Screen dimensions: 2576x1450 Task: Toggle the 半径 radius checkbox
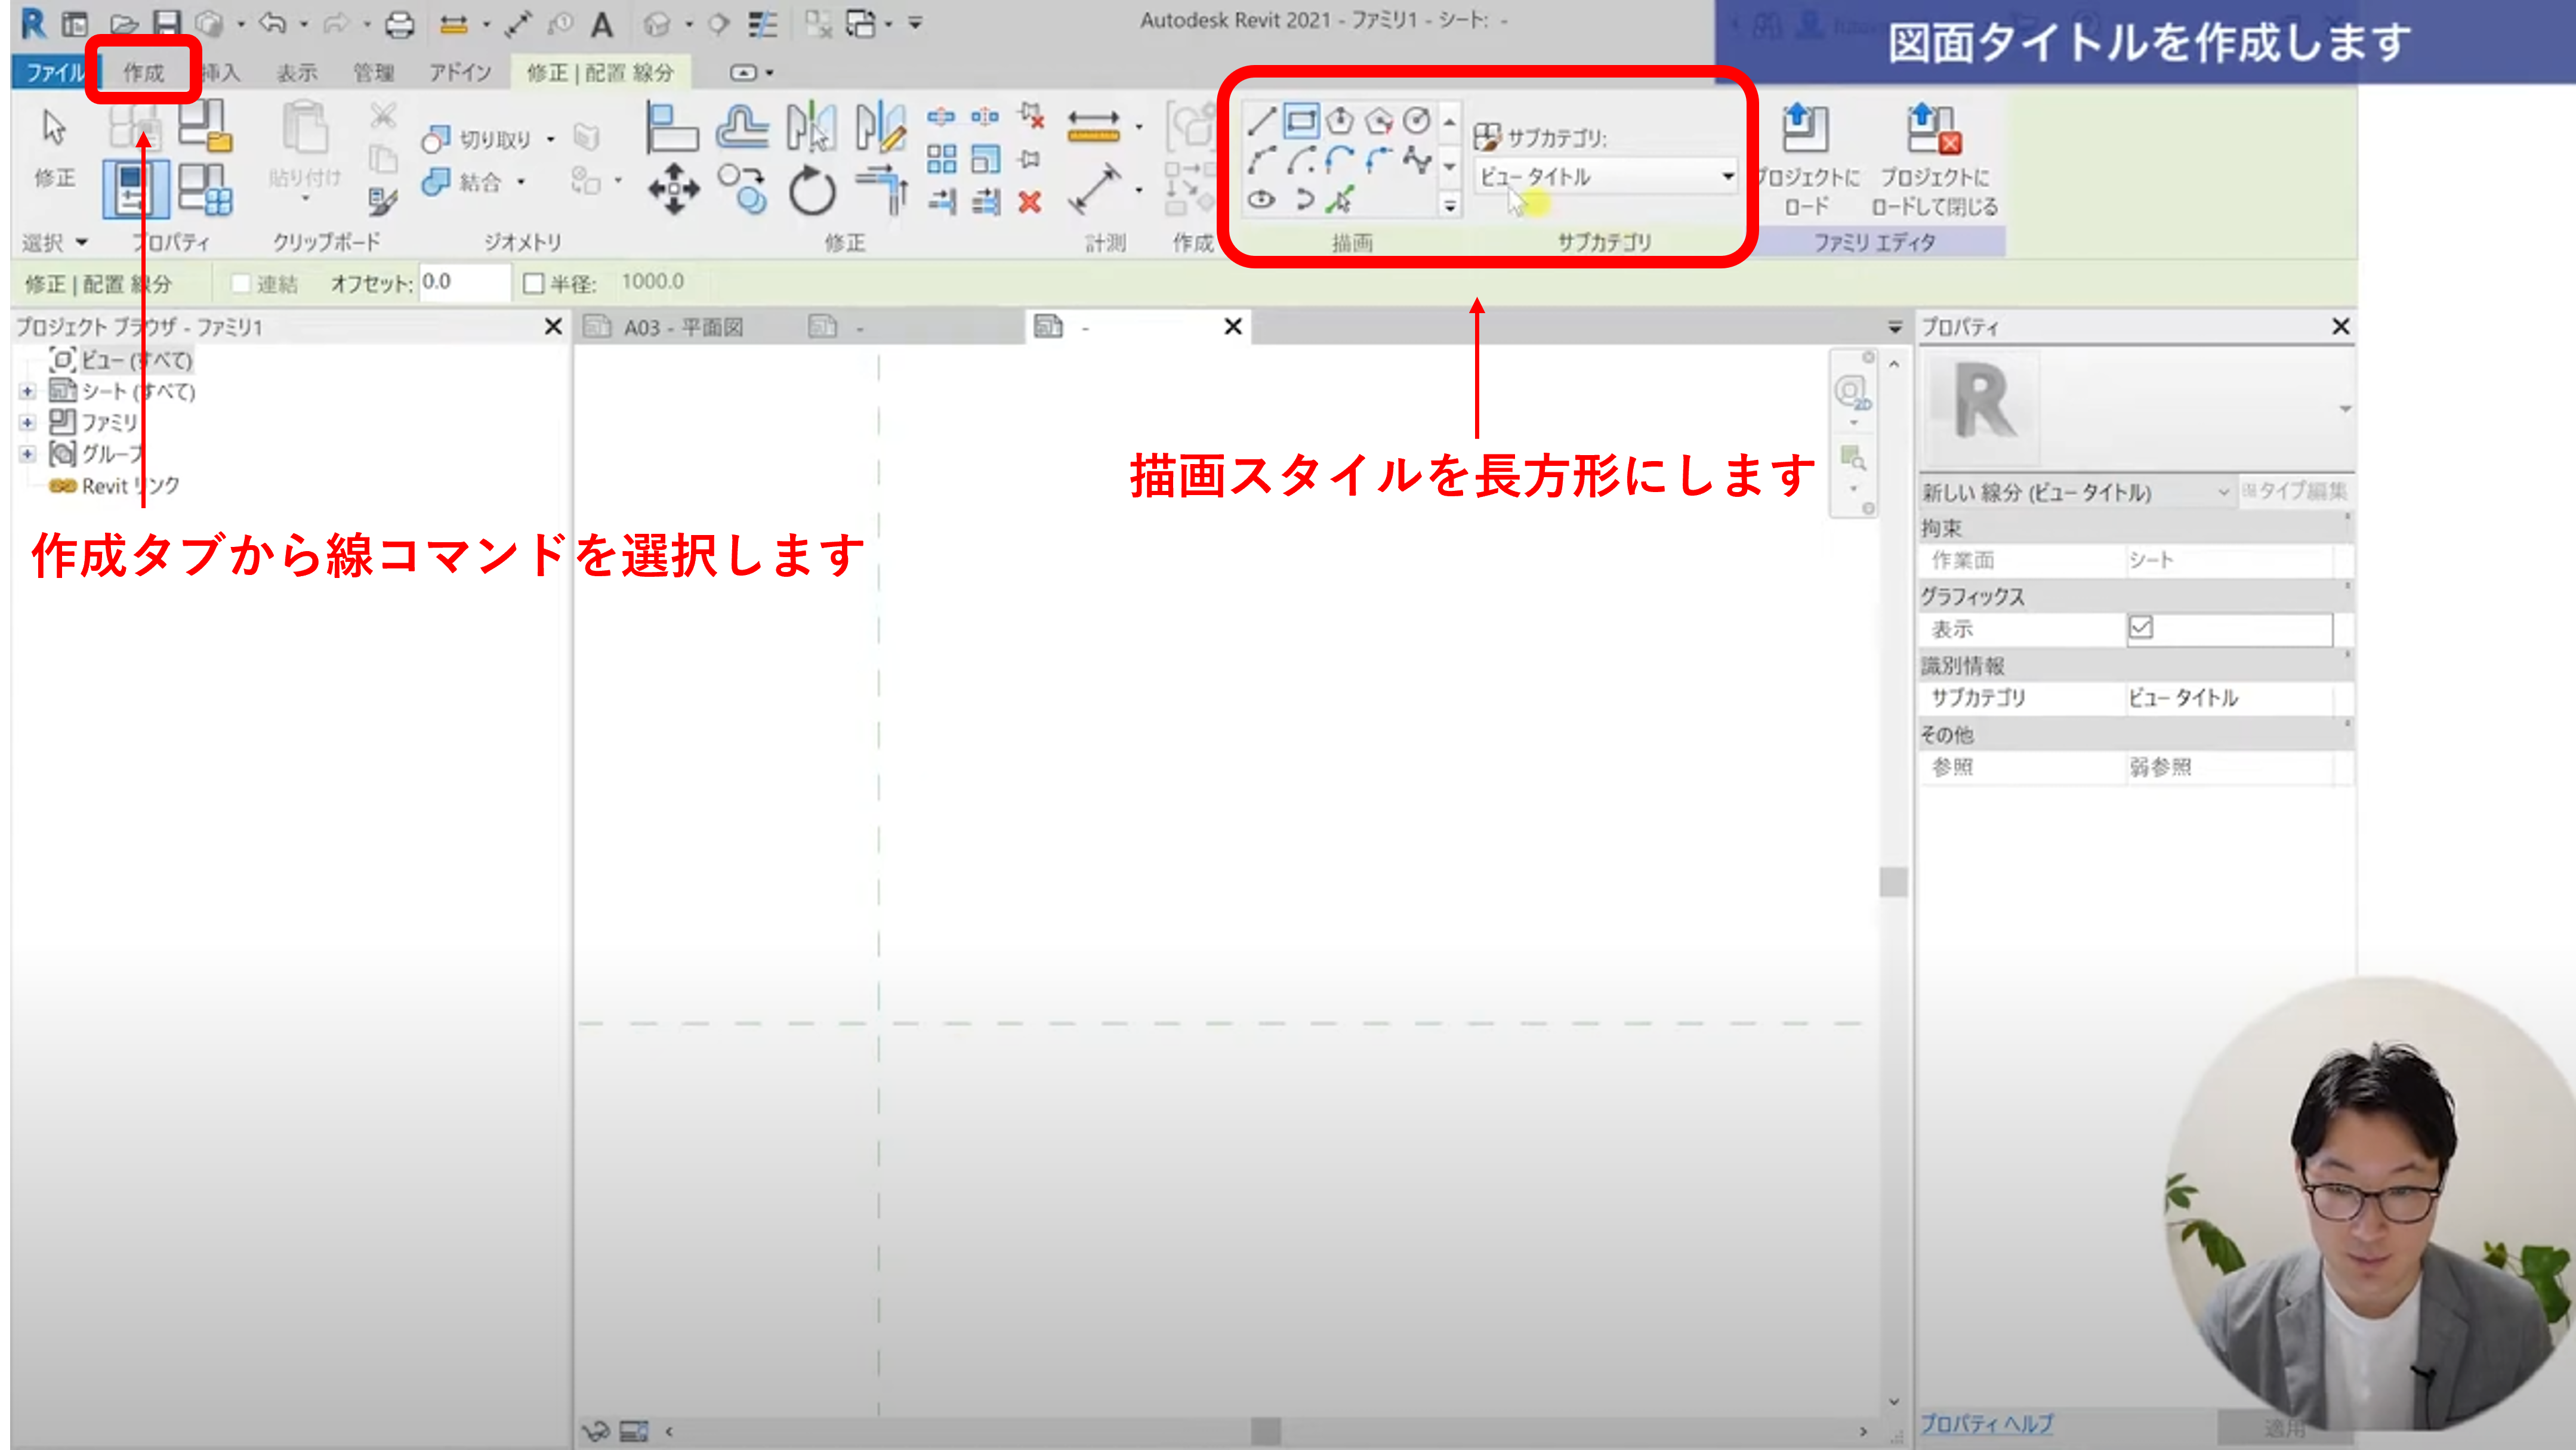click(534, 284)
